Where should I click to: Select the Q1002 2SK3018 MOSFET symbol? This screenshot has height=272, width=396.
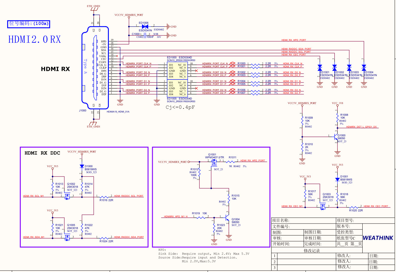coord(67,196)
